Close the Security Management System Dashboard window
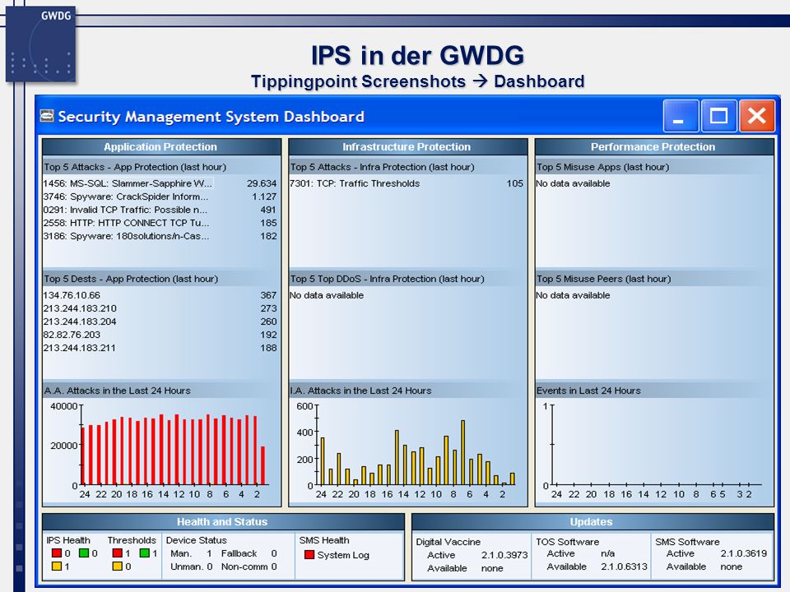 pos(757,116)
